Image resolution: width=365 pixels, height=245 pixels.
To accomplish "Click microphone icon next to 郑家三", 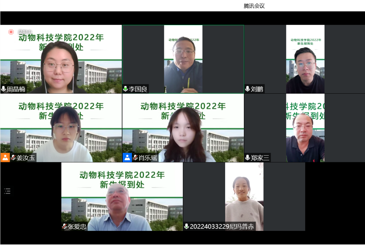I will (x=248, y=158).
